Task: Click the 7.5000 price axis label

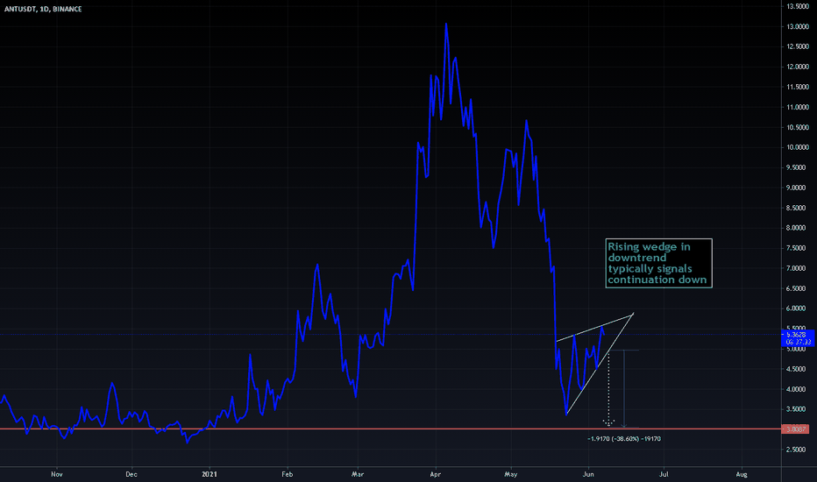Action: point(798,248)
